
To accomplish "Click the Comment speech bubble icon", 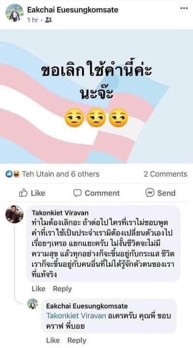I will [77, 193].
